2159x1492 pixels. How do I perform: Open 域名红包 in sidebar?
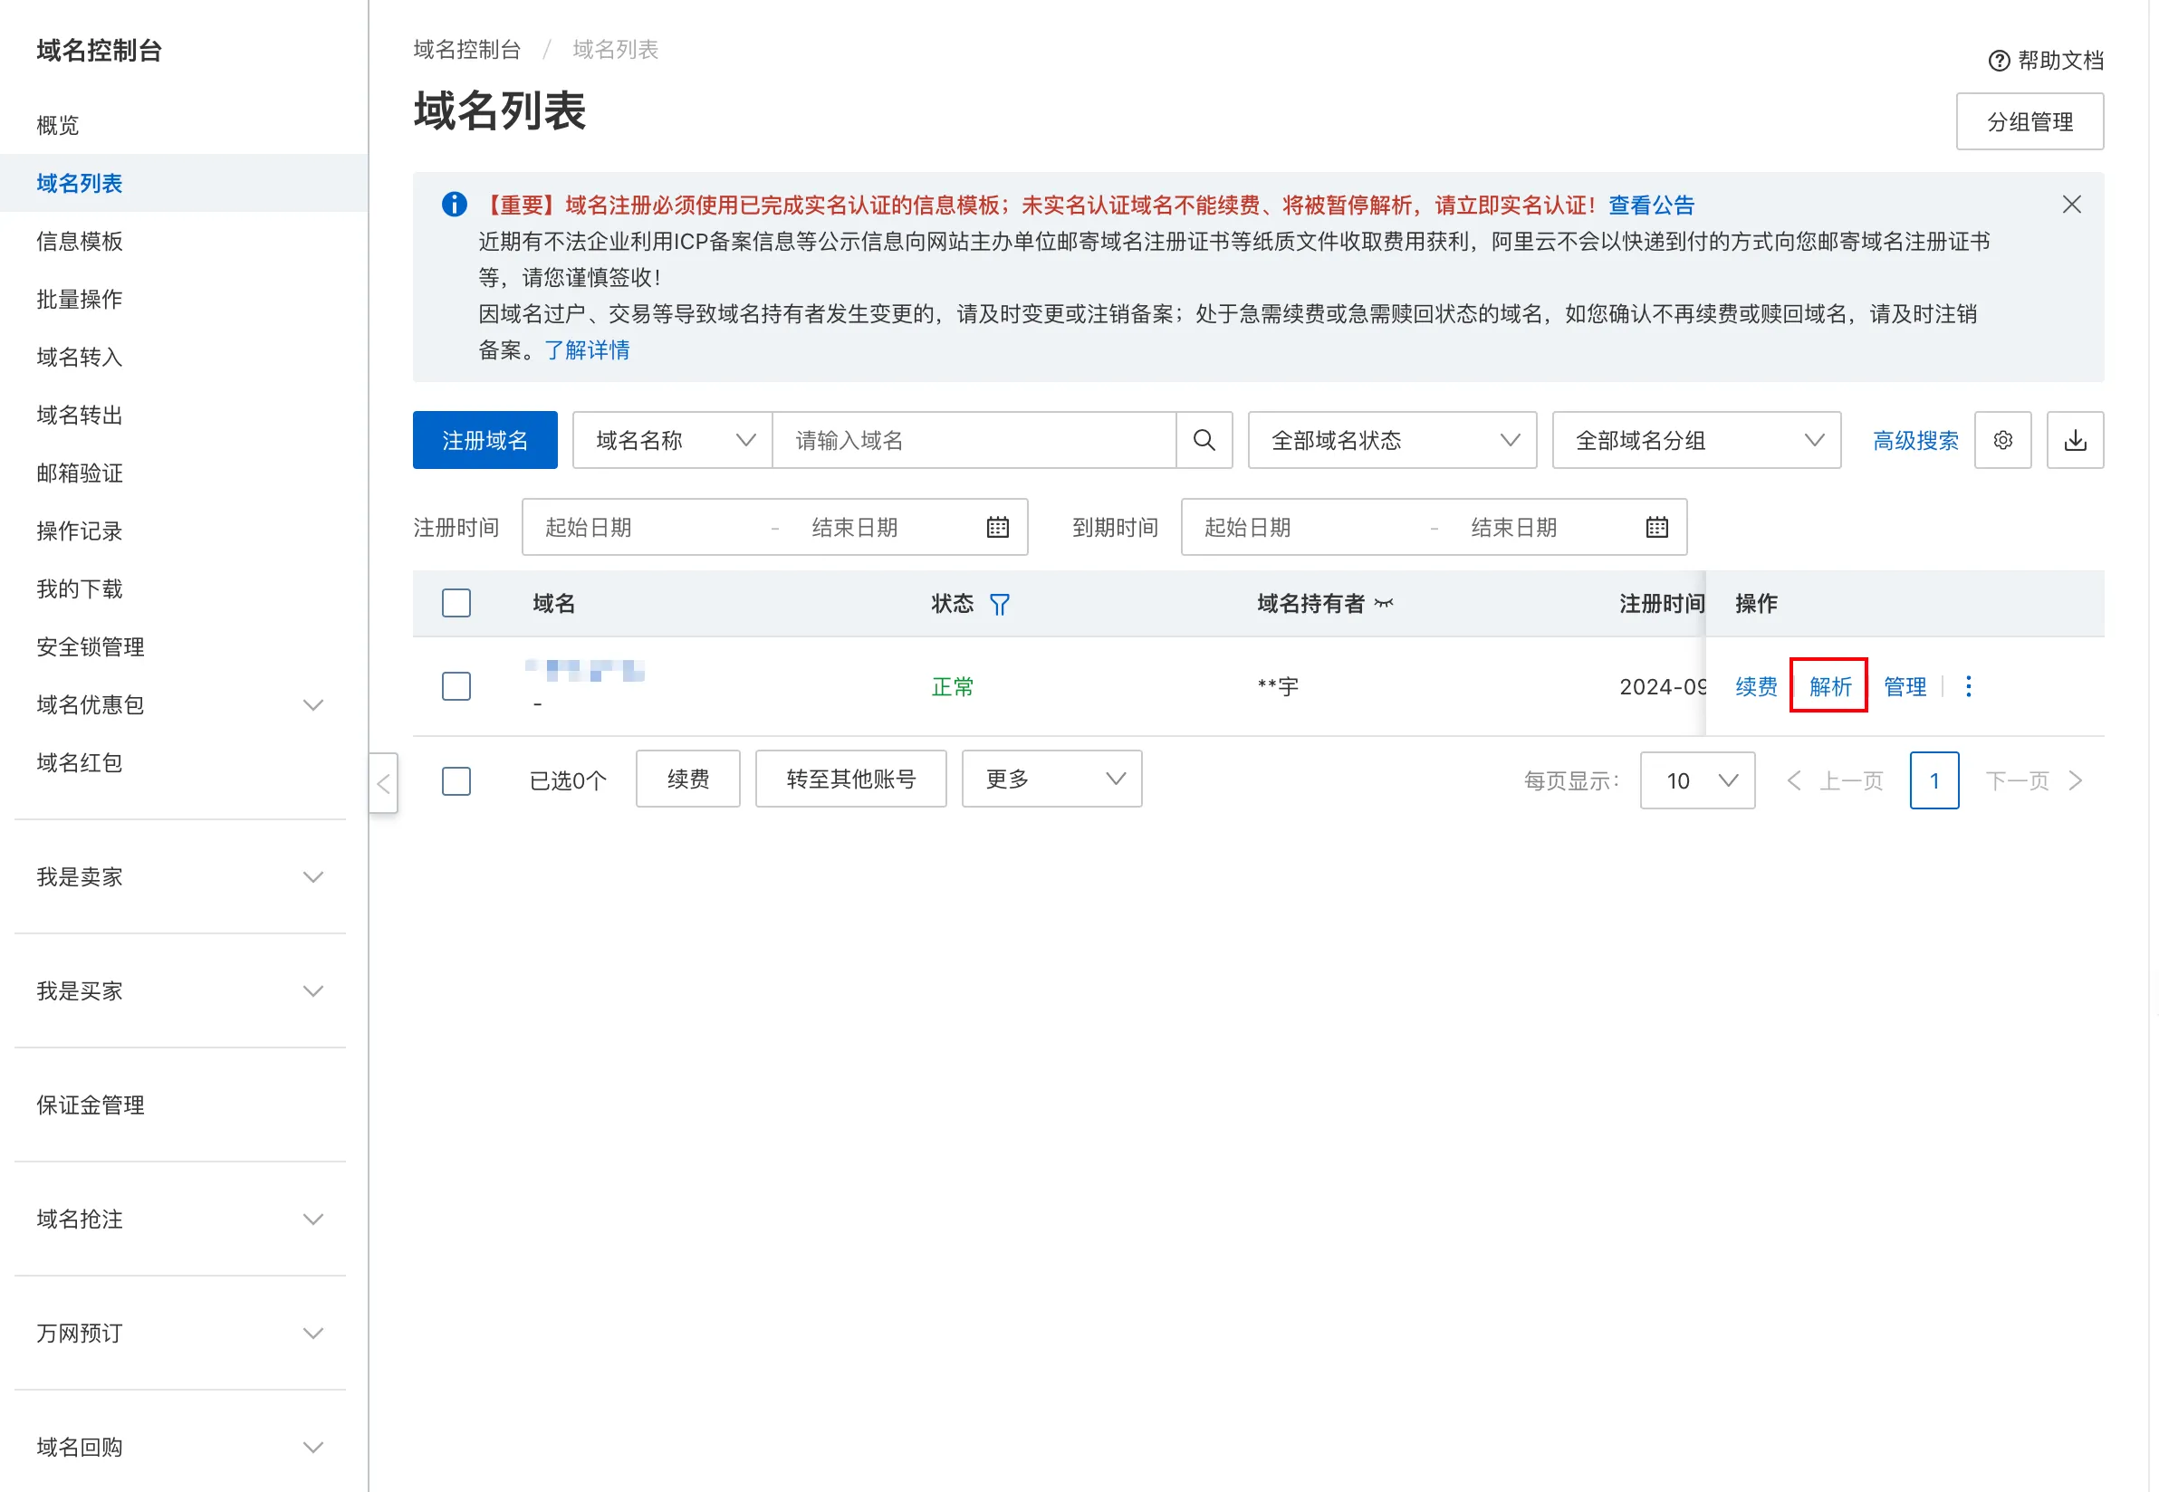(80, 763)
